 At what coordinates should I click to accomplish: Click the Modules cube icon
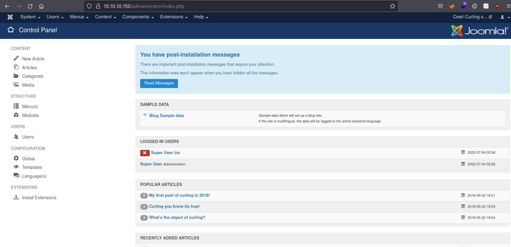coord(16,115)
